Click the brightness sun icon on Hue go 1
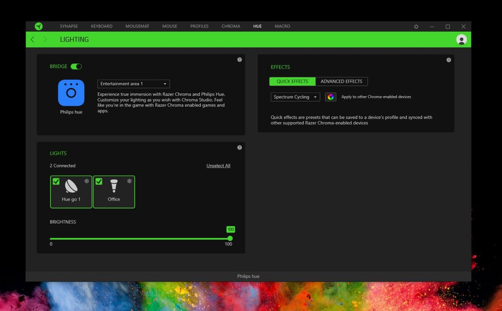 87,181
